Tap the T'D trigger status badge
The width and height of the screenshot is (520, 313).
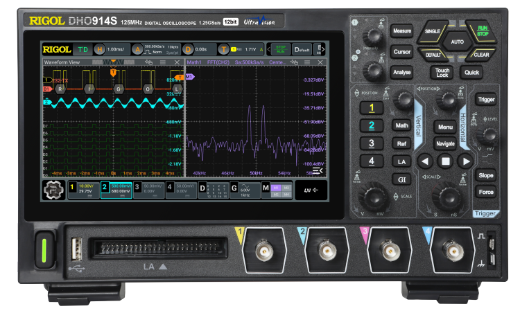[x=83, y=49]
